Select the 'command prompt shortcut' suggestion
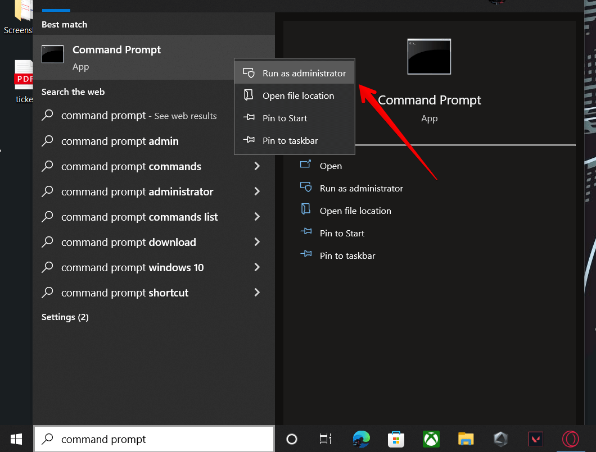Image resolution: width=596 pixels, height=452 pixels. (x=125, y=293)
